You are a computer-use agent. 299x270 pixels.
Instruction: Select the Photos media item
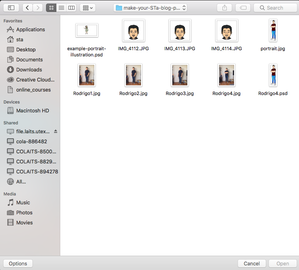[24, 212]
